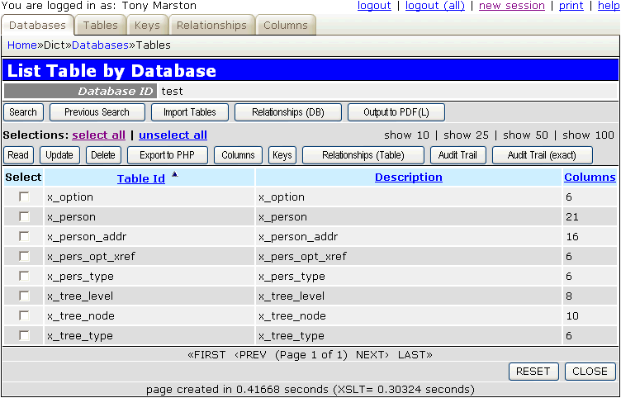Switch to the Relationships tab

click(211, 26)
